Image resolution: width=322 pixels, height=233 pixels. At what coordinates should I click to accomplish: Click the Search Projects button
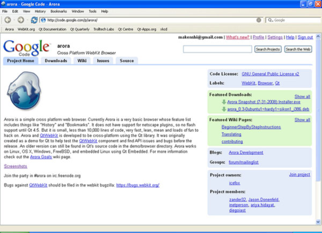point(268,49)
